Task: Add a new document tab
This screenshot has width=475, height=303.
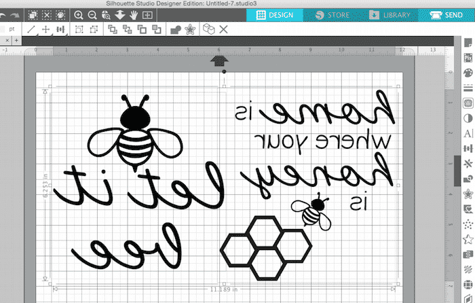Action: pyautogui.click(x=16, y=40)
